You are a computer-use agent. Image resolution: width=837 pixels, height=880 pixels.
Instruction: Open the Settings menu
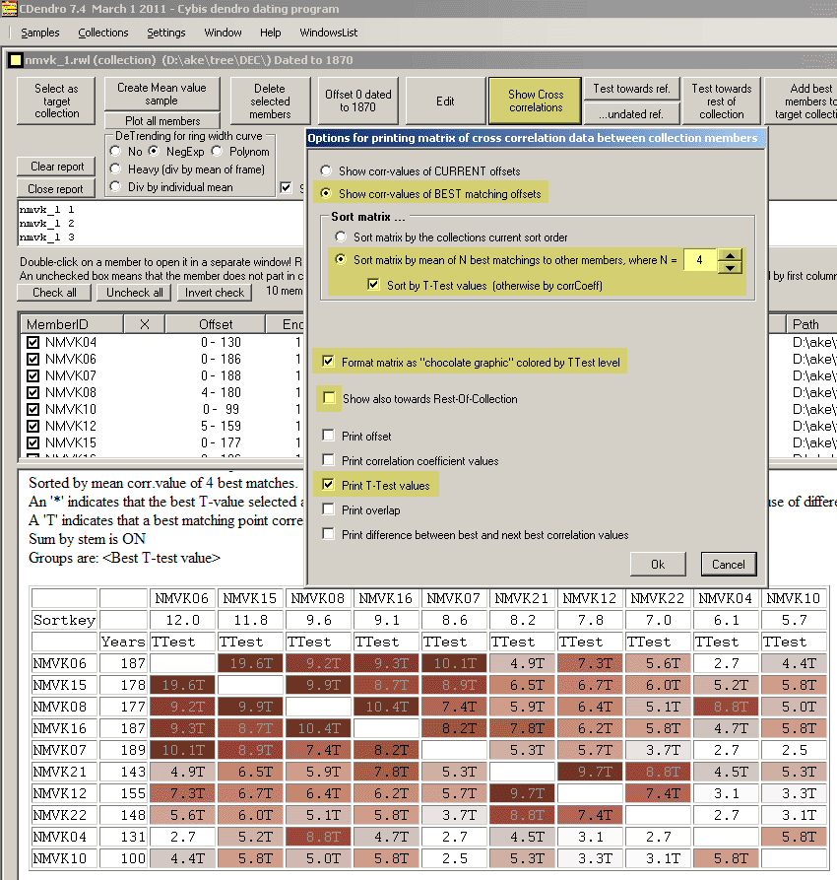(166, 33)
